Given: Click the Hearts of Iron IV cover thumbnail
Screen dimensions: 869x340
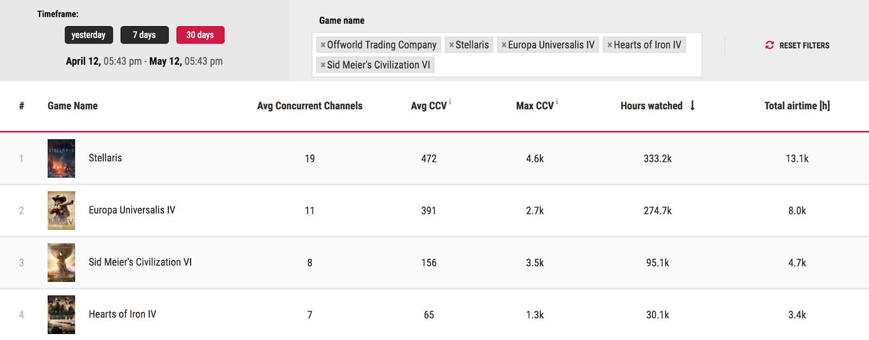Looking at the screenshot, I should tap(61, 314).
